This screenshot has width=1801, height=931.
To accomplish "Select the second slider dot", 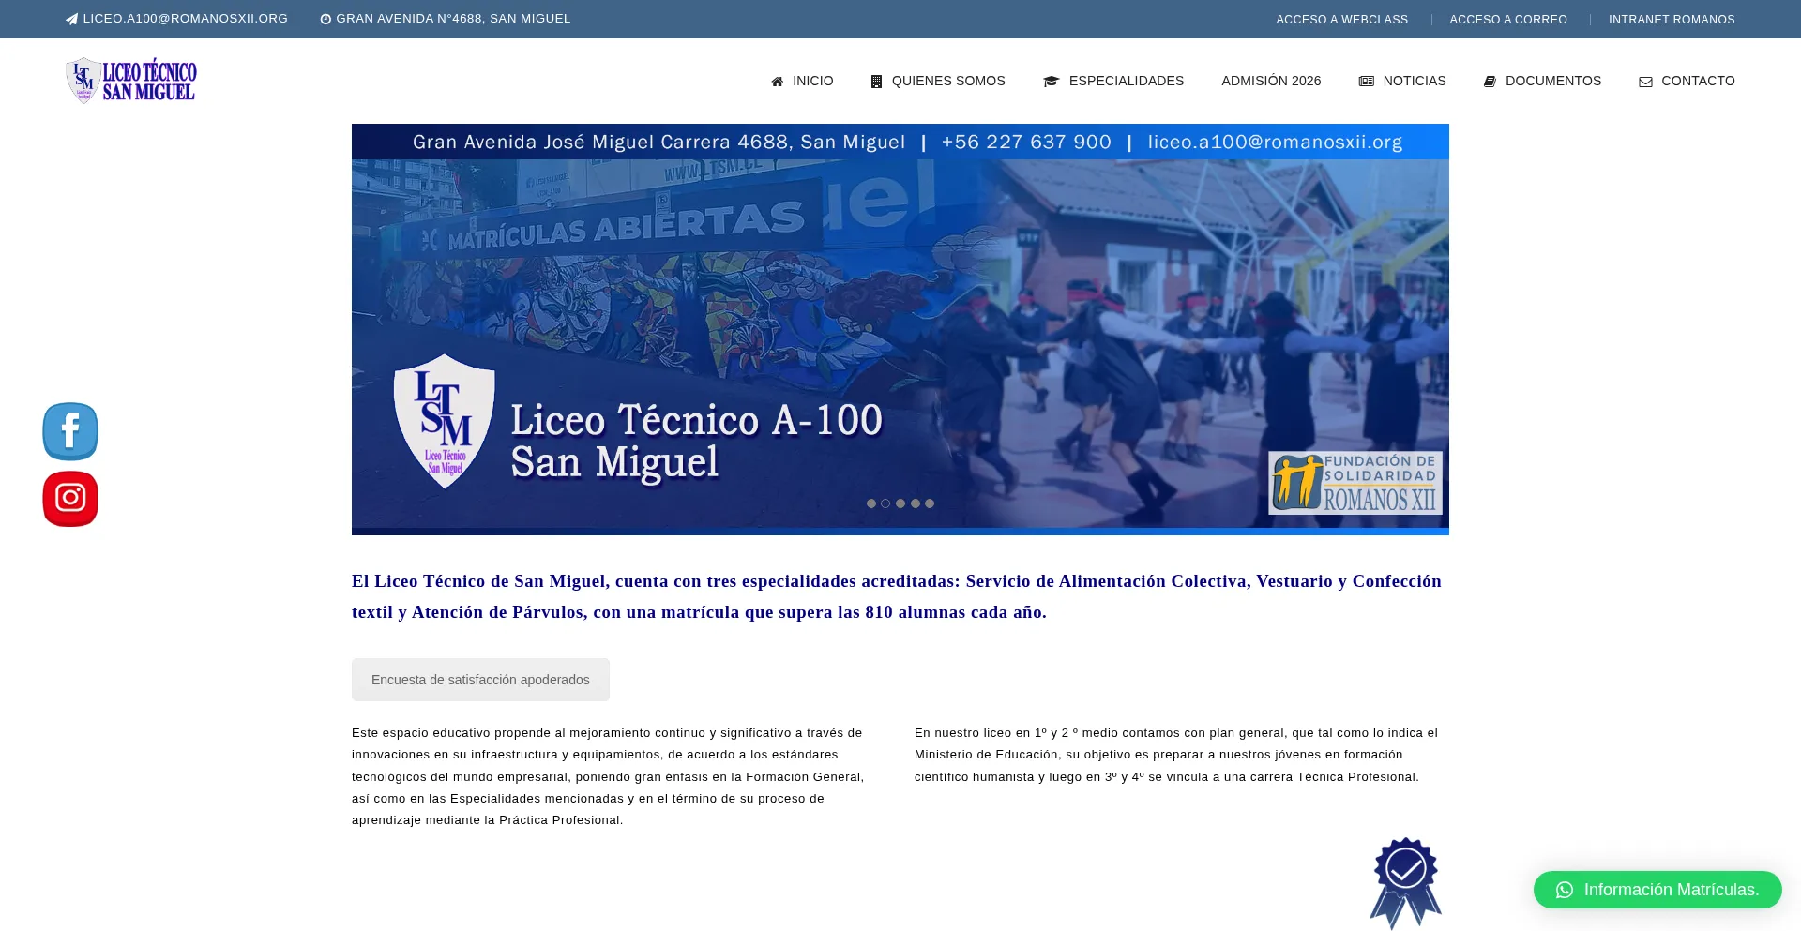I will point(885,503).
